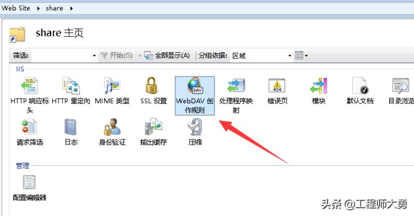Open 压缩 compression icon
This screenshot has width=414, height=216.
[195, 127]
